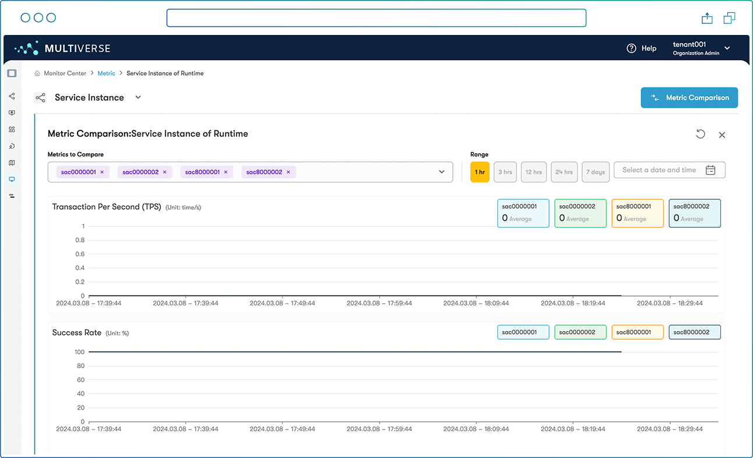Expand the Service Instance dropdown chevron
Screen dimensions: 753x458
click(138, 97)
